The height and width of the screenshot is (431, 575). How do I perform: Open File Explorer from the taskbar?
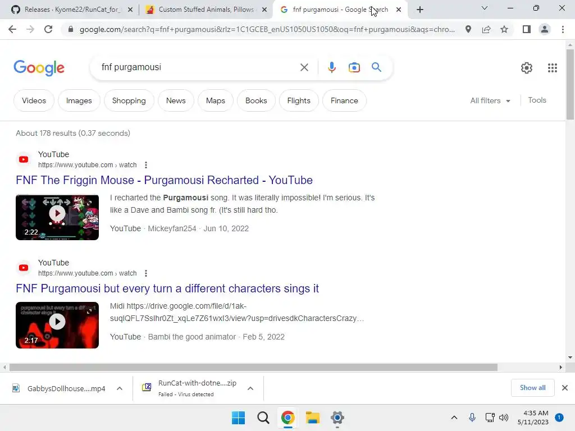coord(312,418)
